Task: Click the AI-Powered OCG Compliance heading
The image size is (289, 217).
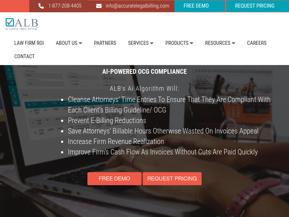Action: (x=144, y=72)
